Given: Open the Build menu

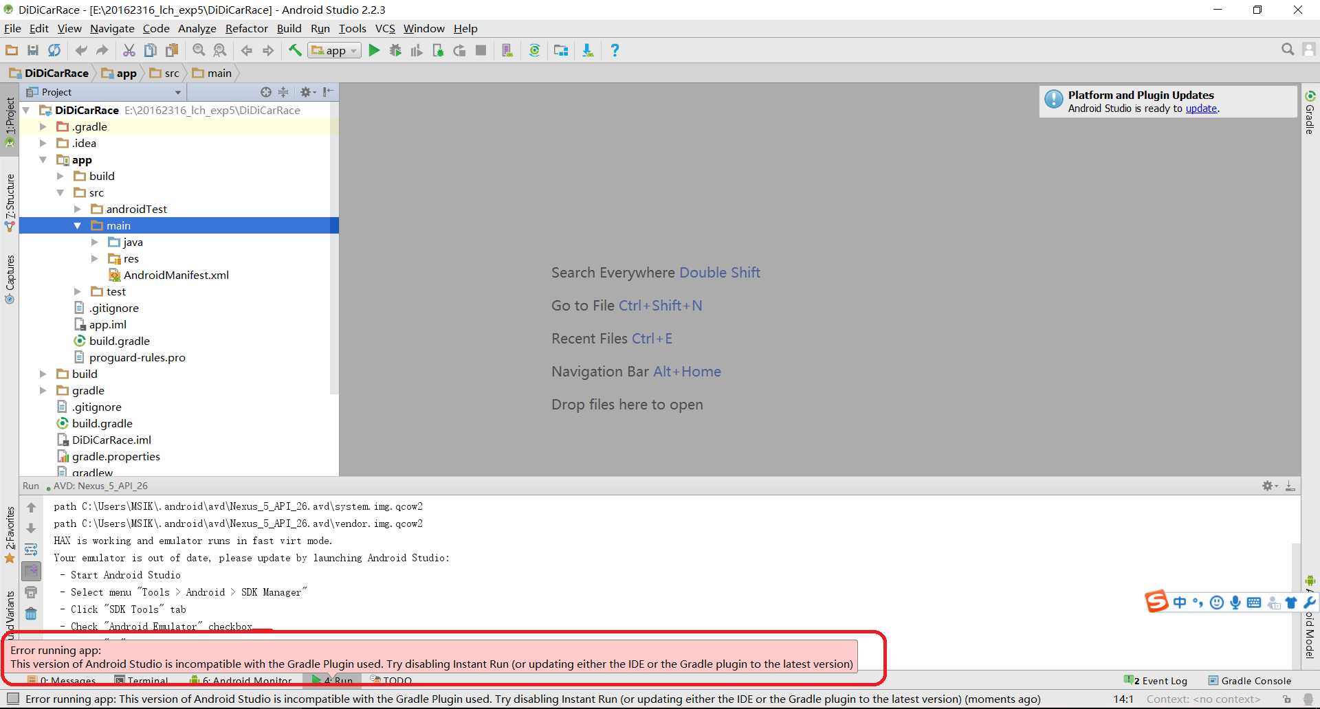Looking at the screenshot, I should click(289, 28).
